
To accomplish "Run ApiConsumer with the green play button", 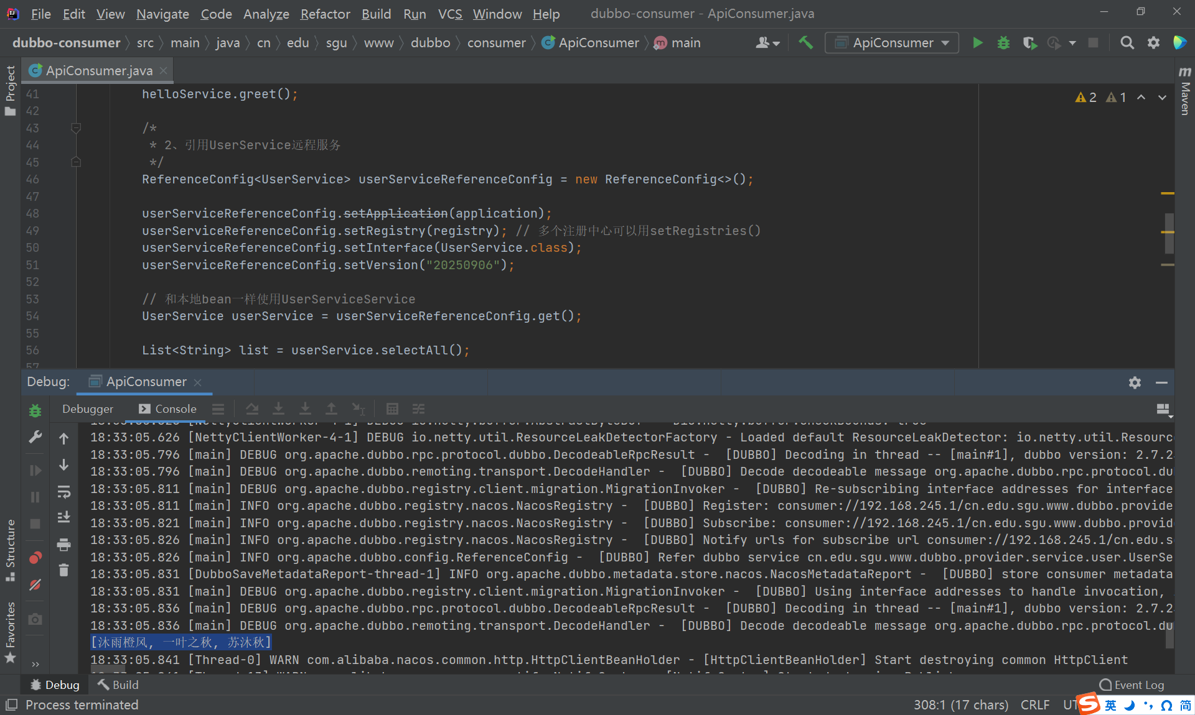I will [x=977, y=43].
